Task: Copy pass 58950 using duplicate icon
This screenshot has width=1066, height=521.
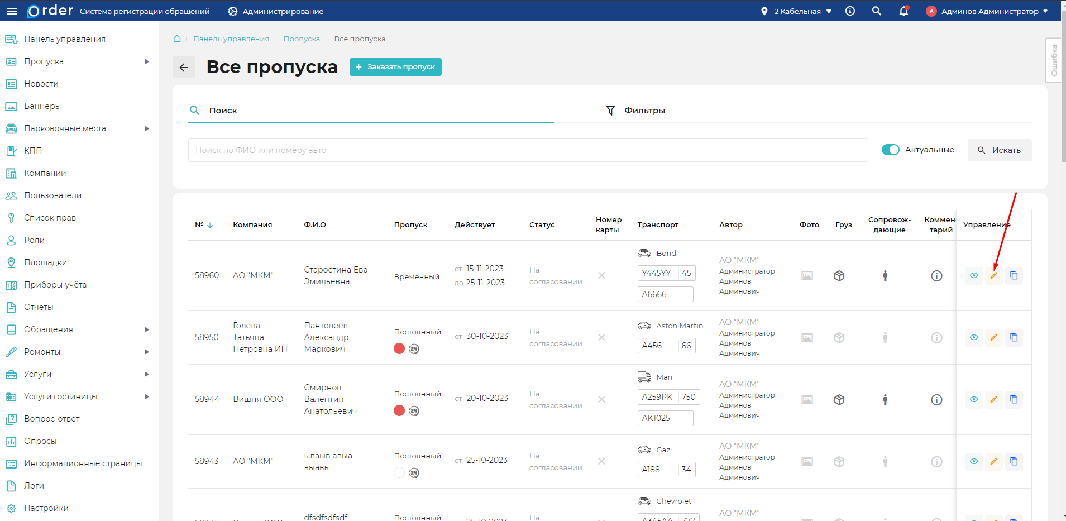Action: pos(1014,338)
